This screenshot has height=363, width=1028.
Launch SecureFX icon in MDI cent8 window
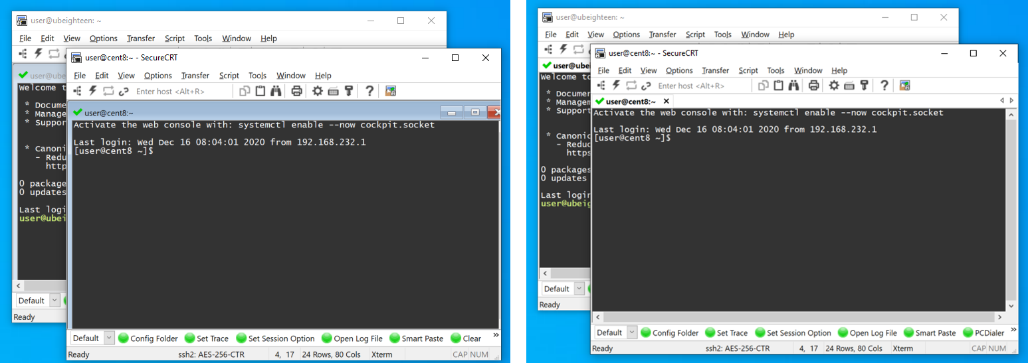391,92
